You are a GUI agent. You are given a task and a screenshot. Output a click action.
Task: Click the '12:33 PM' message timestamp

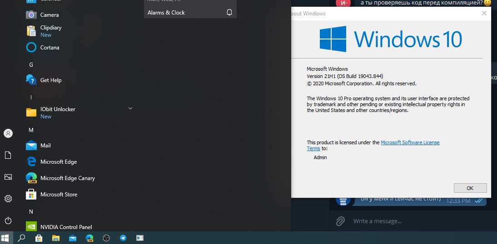[x=458, y=200]
